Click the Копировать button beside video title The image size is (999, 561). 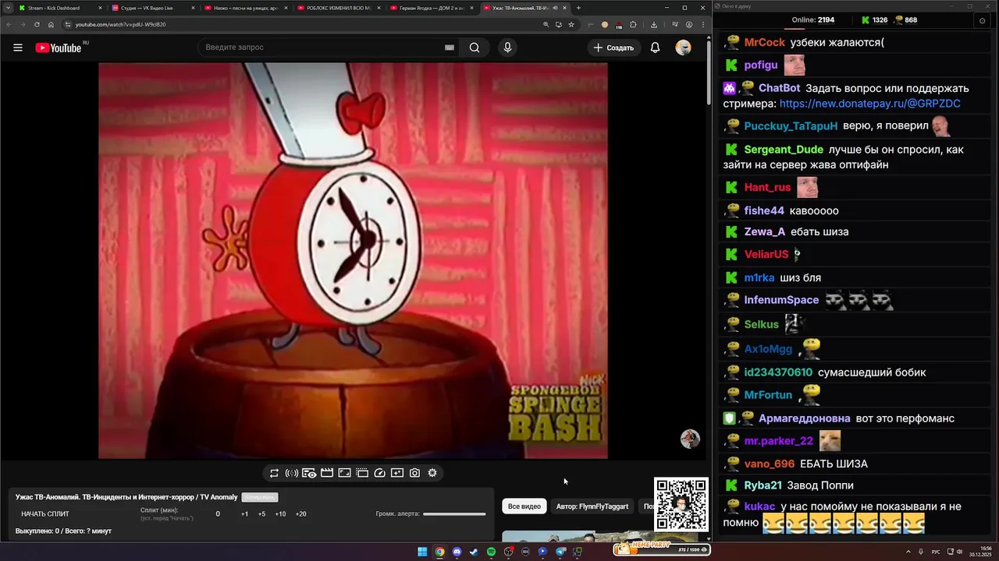click(x=259, y=497)
